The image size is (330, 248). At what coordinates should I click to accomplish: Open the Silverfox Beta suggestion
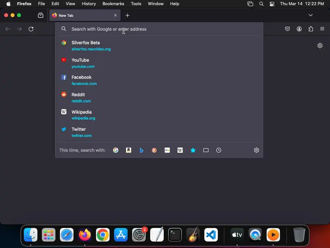tap(159, 46)
